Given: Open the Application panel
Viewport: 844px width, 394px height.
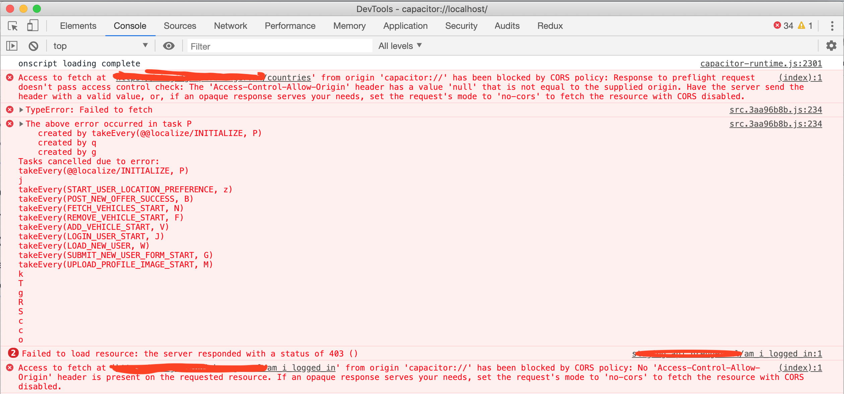Looking at the screenshot, I should coord(405,26).
